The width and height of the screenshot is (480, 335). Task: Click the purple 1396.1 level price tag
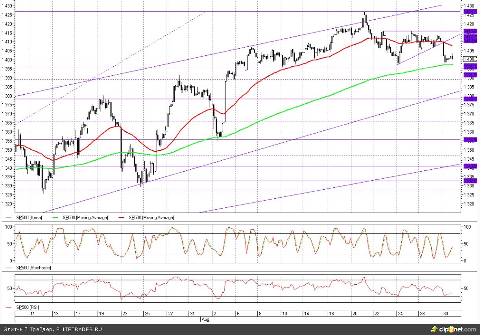point(471,67)
